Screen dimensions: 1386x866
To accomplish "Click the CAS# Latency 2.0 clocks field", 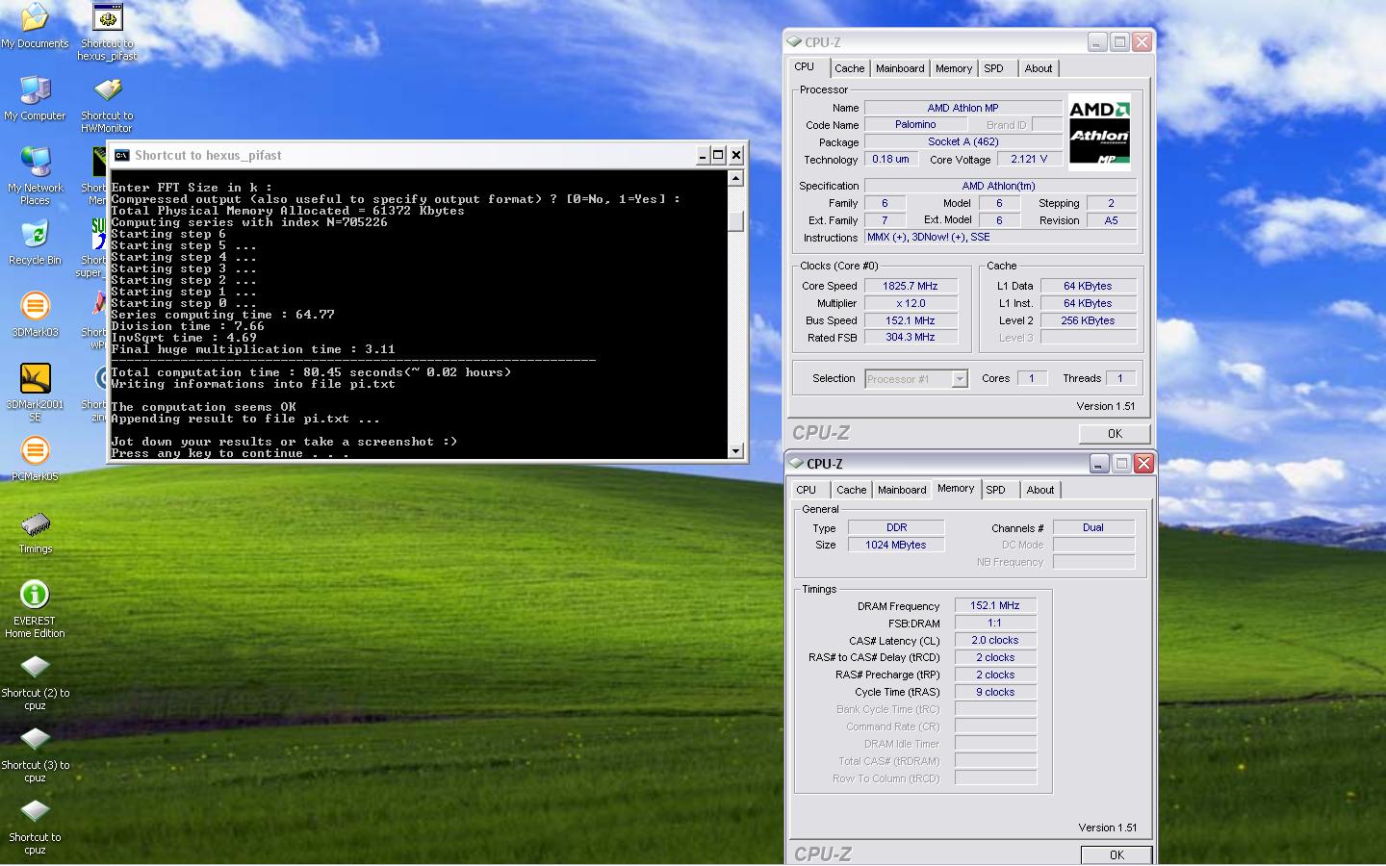I will 994,640.
